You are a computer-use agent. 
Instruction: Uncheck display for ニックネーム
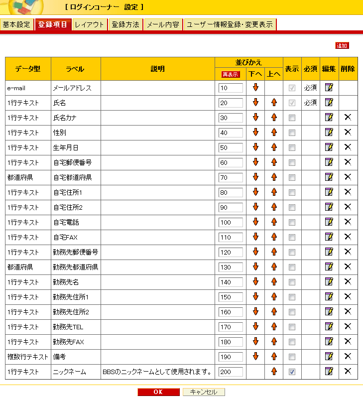pyautogui.click(x=292, y=372)
